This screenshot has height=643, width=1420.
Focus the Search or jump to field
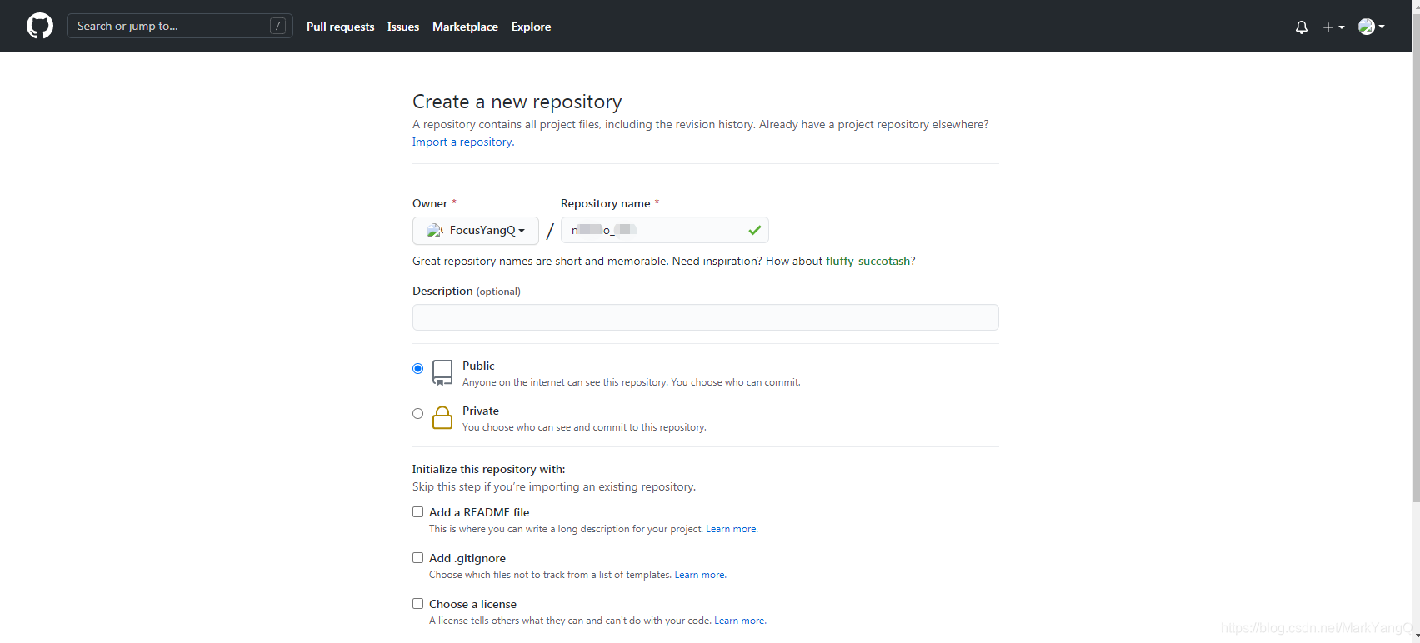click(179, 26)
